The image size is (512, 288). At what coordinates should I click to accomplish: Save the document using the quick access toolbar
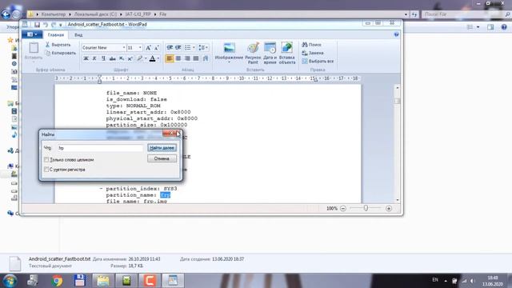coord(37,25)
